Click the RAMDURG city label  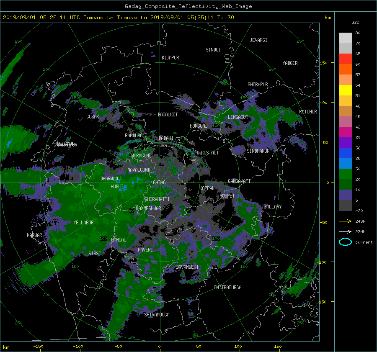pos(134,136)
